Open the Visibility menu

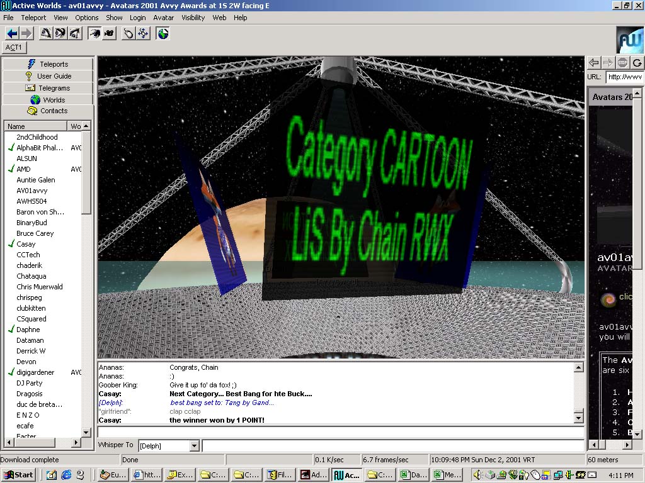(x=193, y=18)
